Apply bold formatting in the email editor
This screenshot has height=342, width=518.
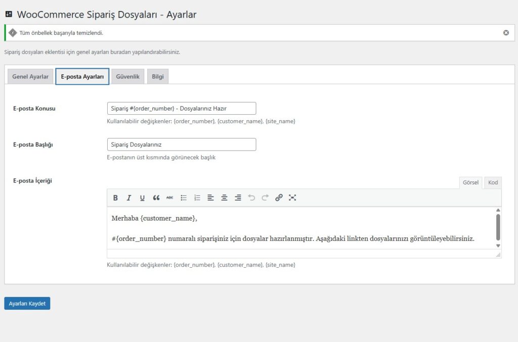[x=115, y=198]
